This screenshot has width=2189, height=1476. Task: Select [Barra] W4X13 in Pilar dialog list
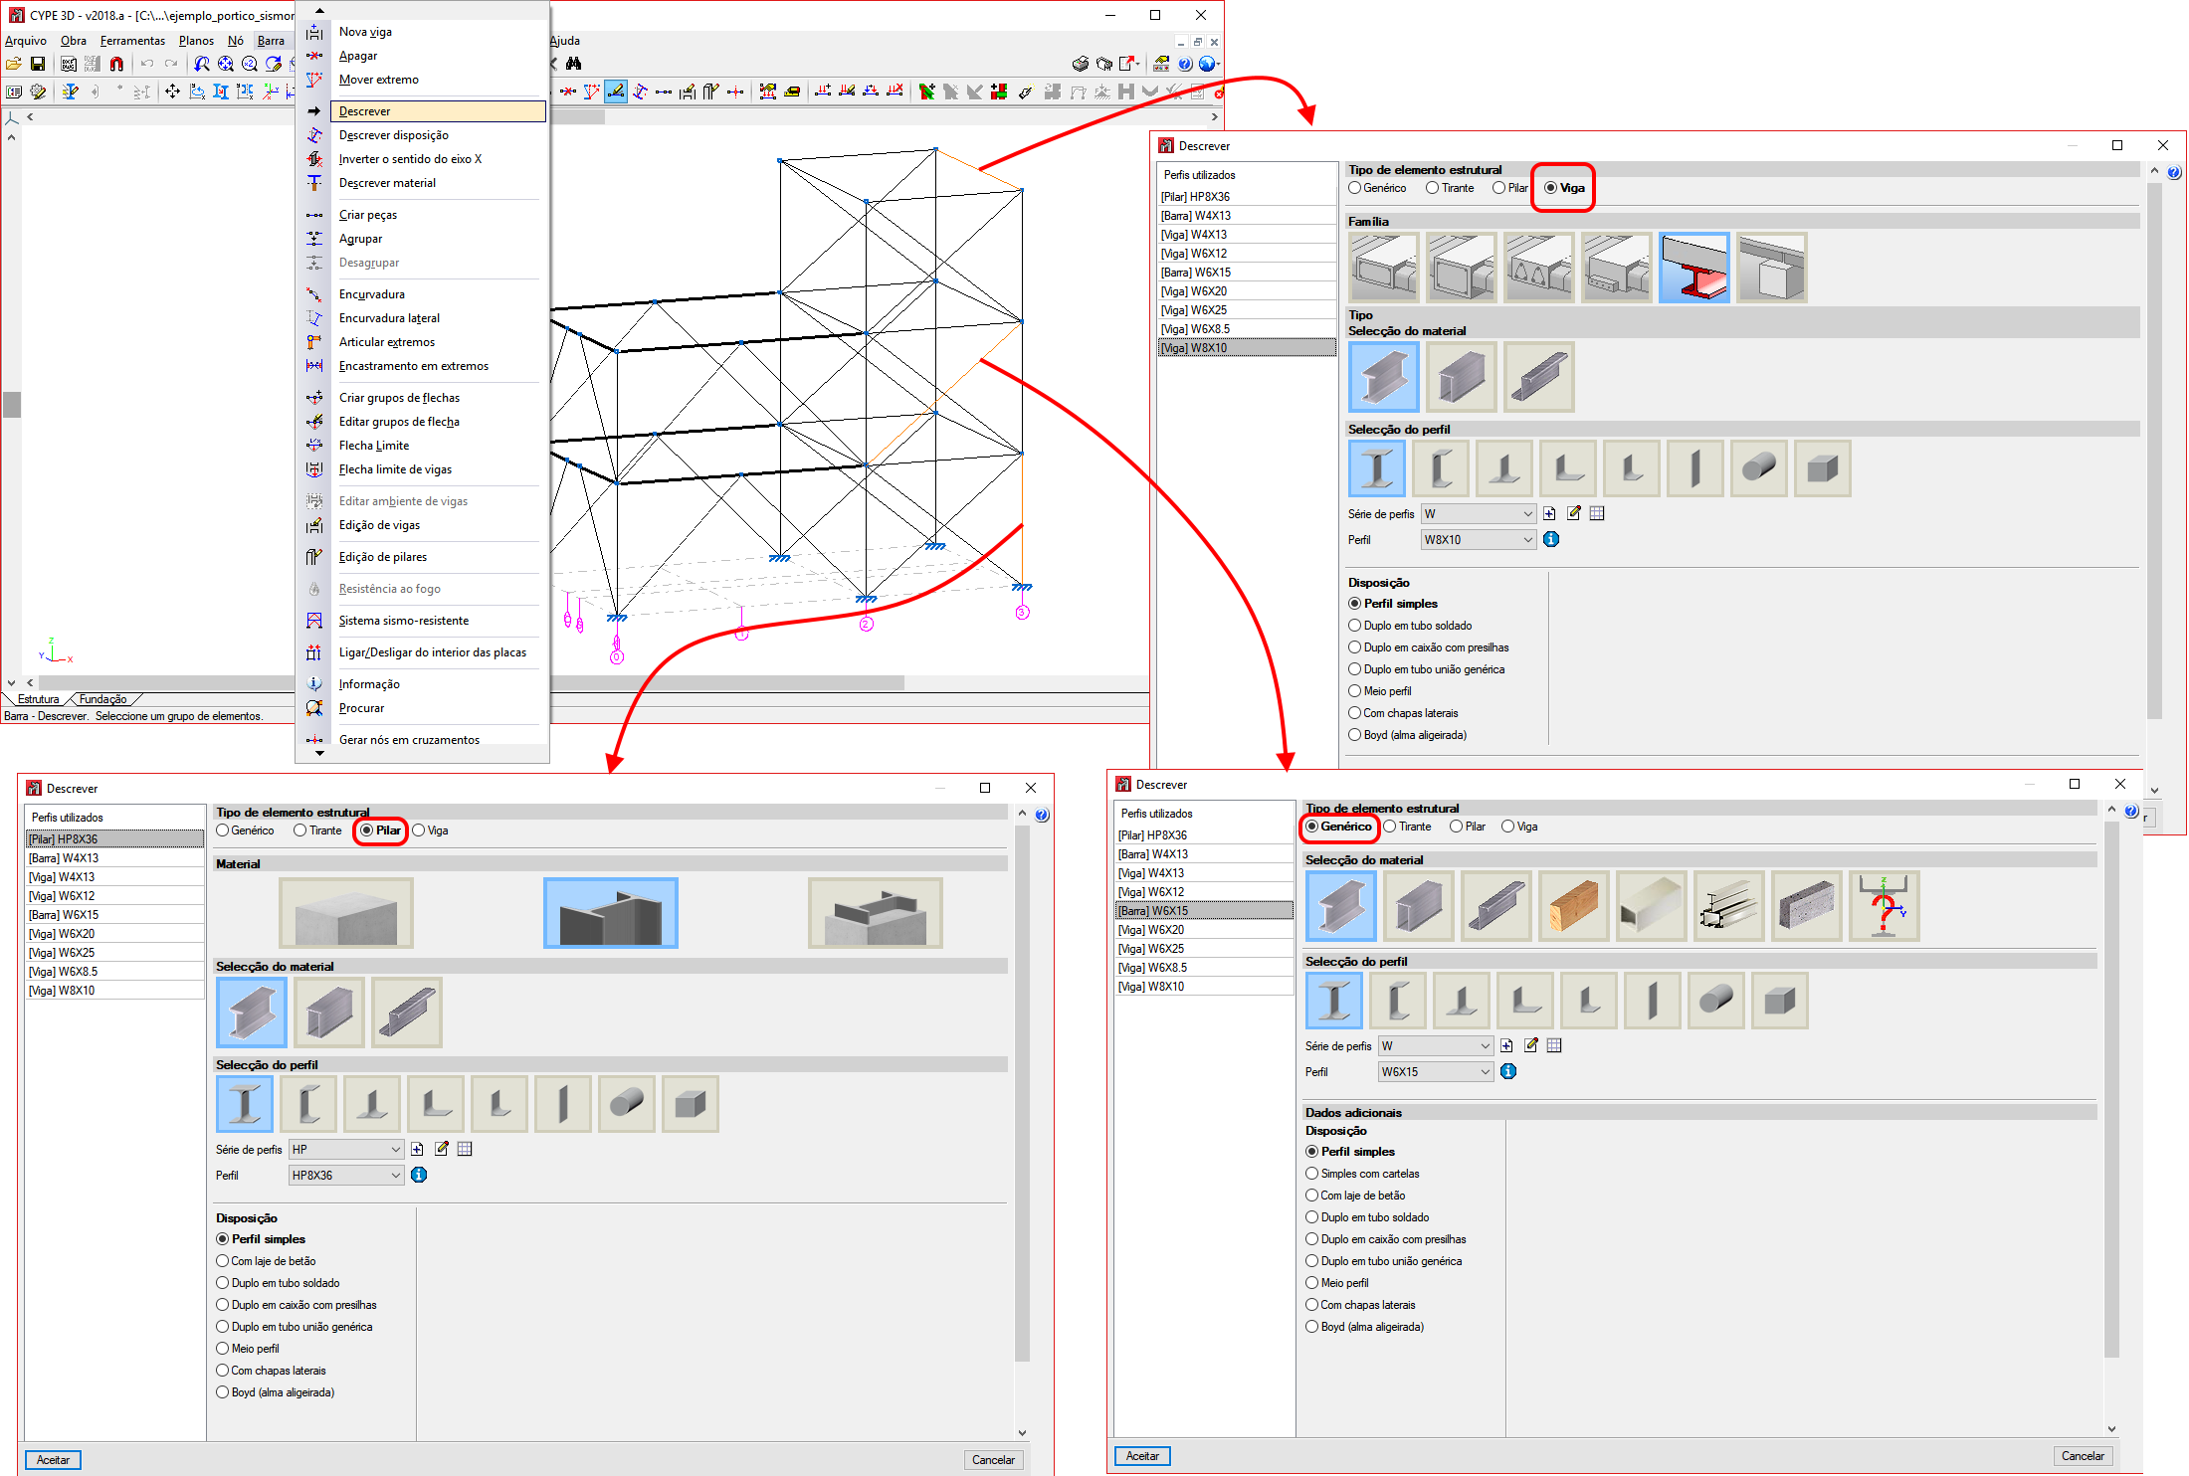tap(114, 858)
